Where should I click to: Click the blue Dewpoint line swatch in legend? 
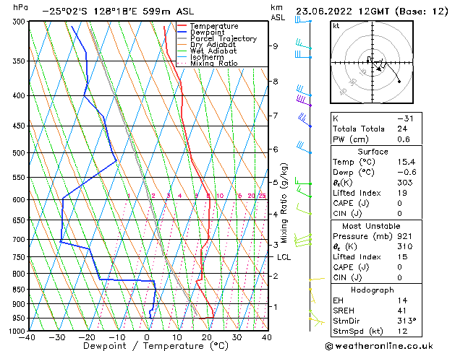tap(182, 32)
